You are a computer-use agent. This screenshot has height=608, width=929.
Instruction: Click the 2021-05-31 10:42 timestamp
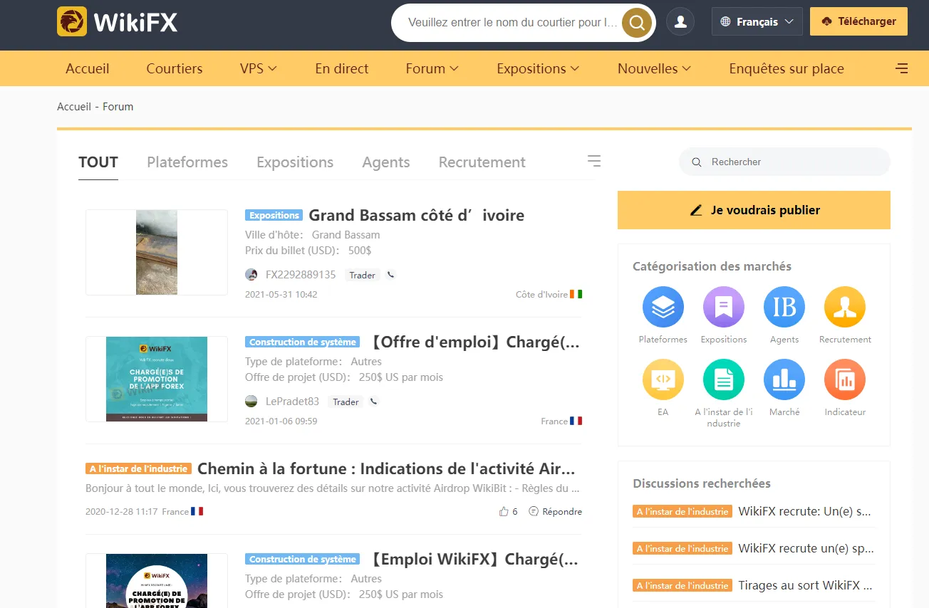[x=281, y=294]
